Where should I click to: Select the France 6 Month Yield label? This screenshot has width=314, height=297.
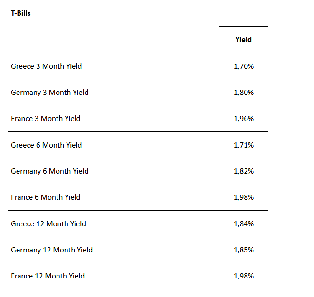(46, 197)
